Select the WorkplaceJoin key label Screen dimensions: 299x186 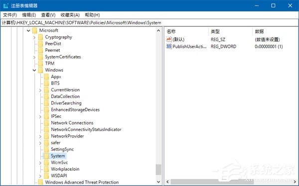[65, 169]
